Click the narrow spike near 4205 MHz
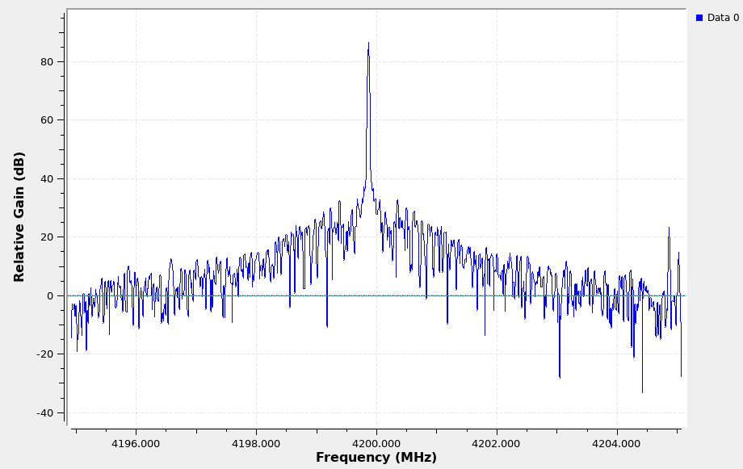Image resolution: width=743 pixels, height=469 pixels. coord(669,230)
